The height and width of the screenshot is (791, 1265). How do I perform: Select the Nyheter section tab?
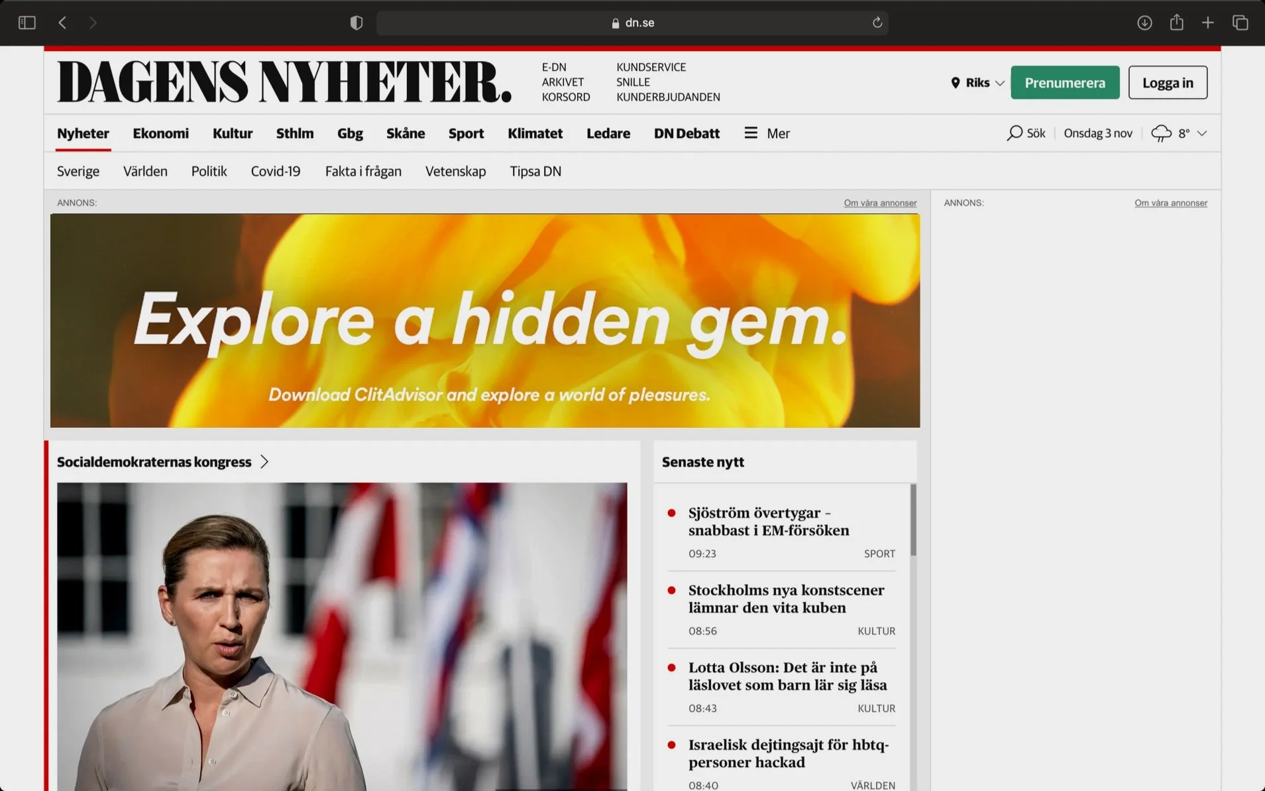coord(83,133)
